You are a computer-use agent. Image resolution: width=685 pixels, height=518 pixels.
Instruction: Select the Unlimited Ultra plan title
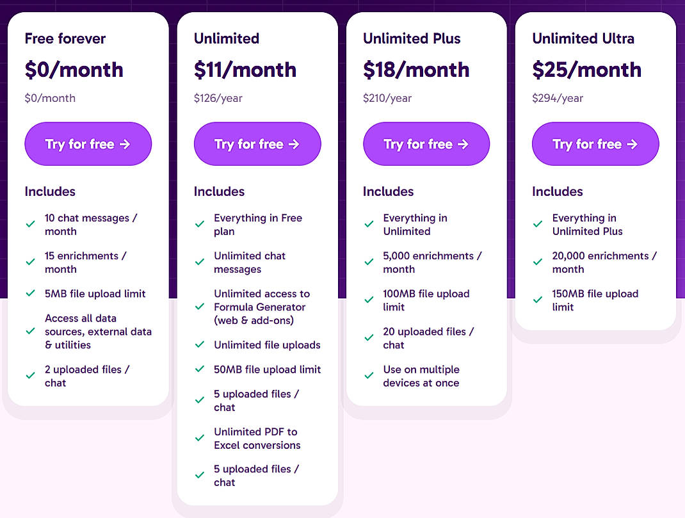[583, 38]
